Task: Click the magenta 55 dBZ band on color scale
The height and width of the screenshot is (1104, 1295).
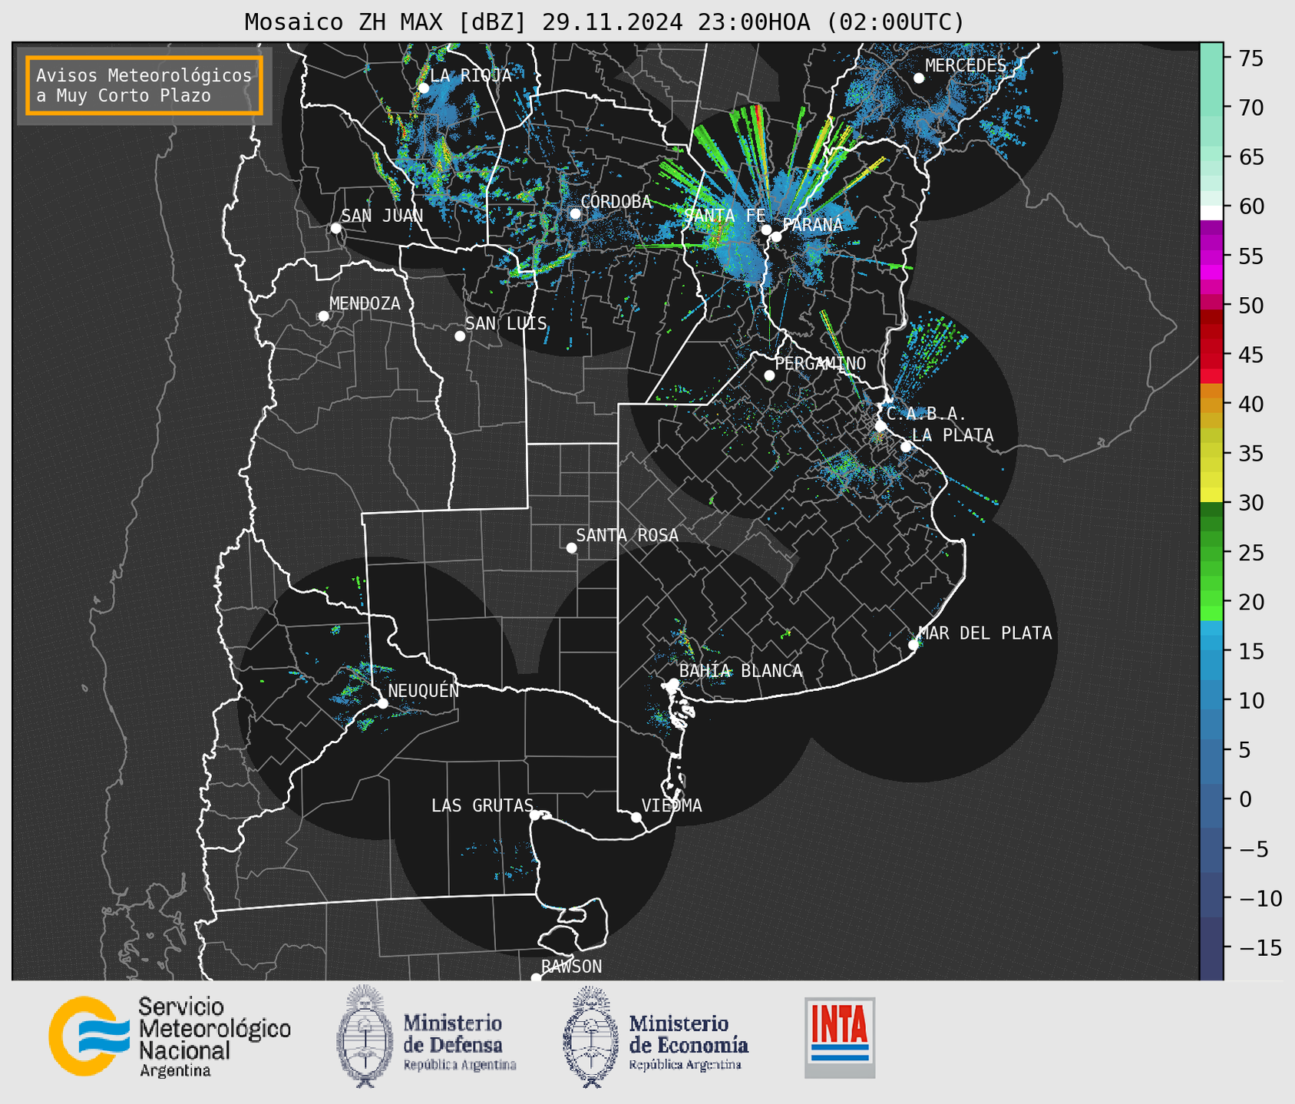Action: point(1211,257)
